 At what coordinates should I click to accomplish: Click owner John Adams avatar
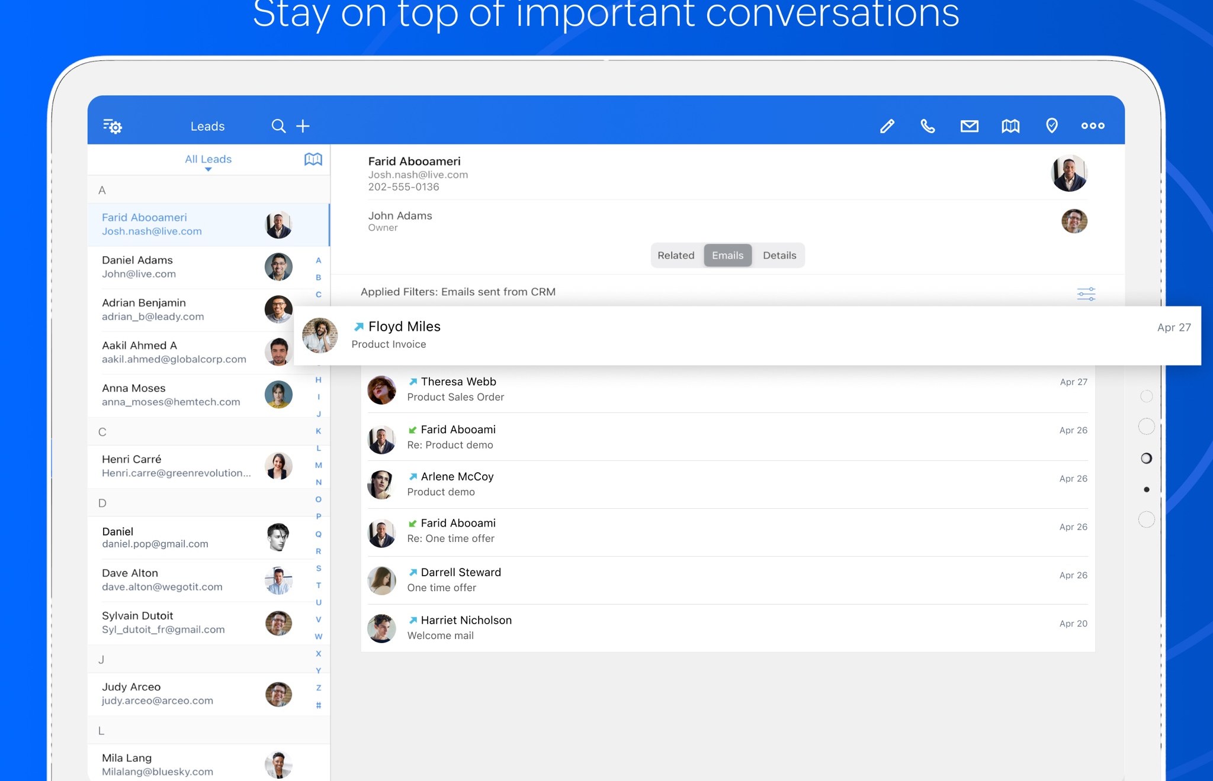pos(1074,221)
